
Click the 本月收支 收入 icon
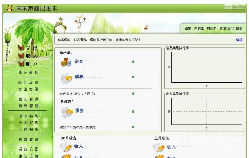click(x=66, y=147)
